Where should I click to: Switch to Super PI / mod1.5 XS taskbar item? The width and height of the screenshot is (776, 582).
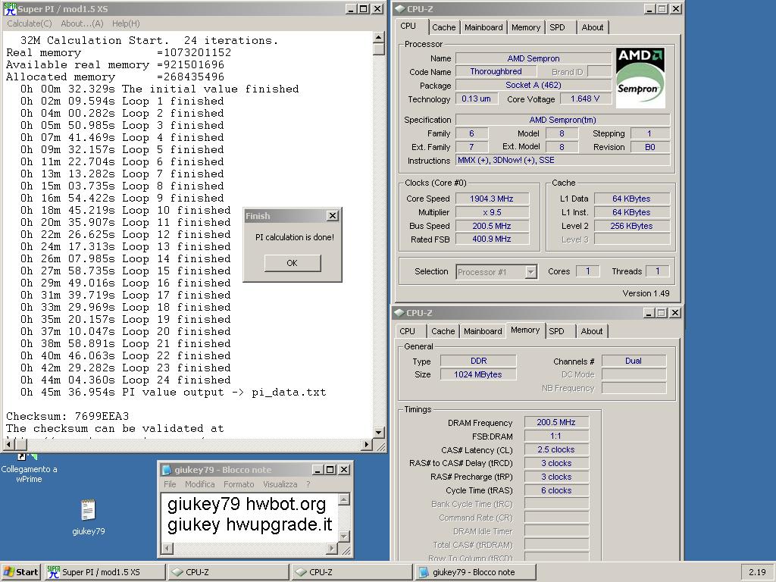[x=105, y=571]
